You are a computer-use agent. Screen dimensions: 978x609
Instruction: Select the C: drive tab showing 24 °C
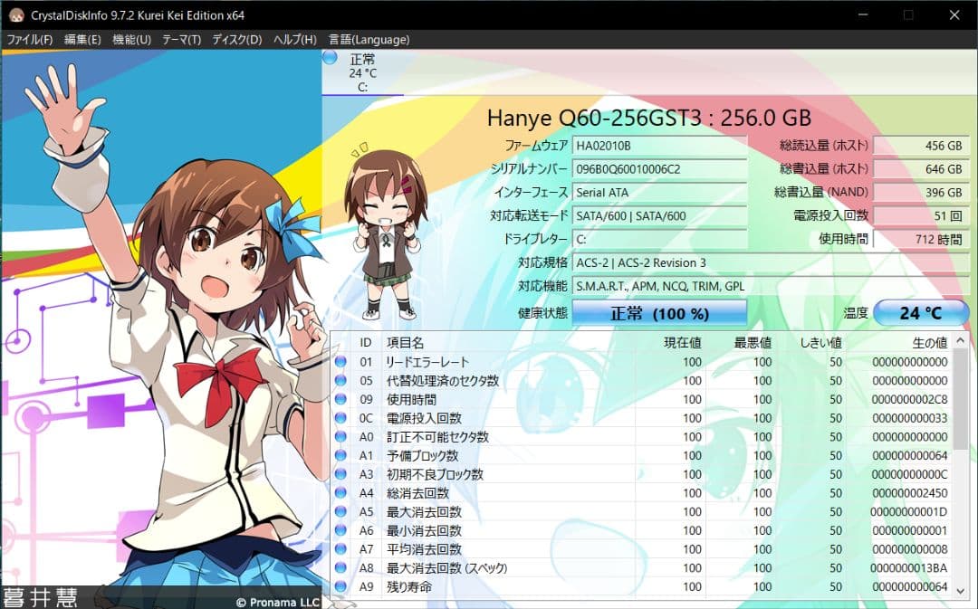coord(362,73)
